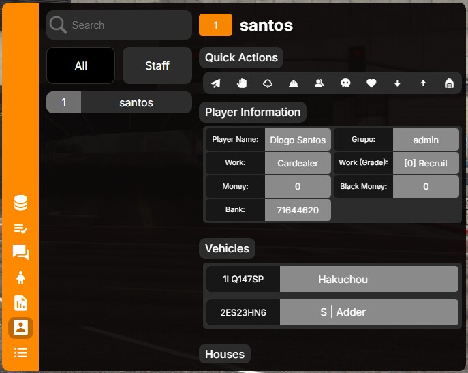Open the database icon in sidebar
This screenshot has width=468, height=373.
[x=20, y=203]
